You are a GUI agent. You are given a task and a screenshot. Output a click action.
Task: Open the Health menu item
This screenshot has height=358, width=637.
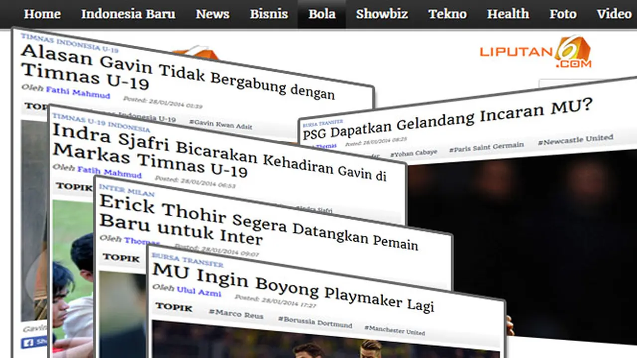click(508, 14)
